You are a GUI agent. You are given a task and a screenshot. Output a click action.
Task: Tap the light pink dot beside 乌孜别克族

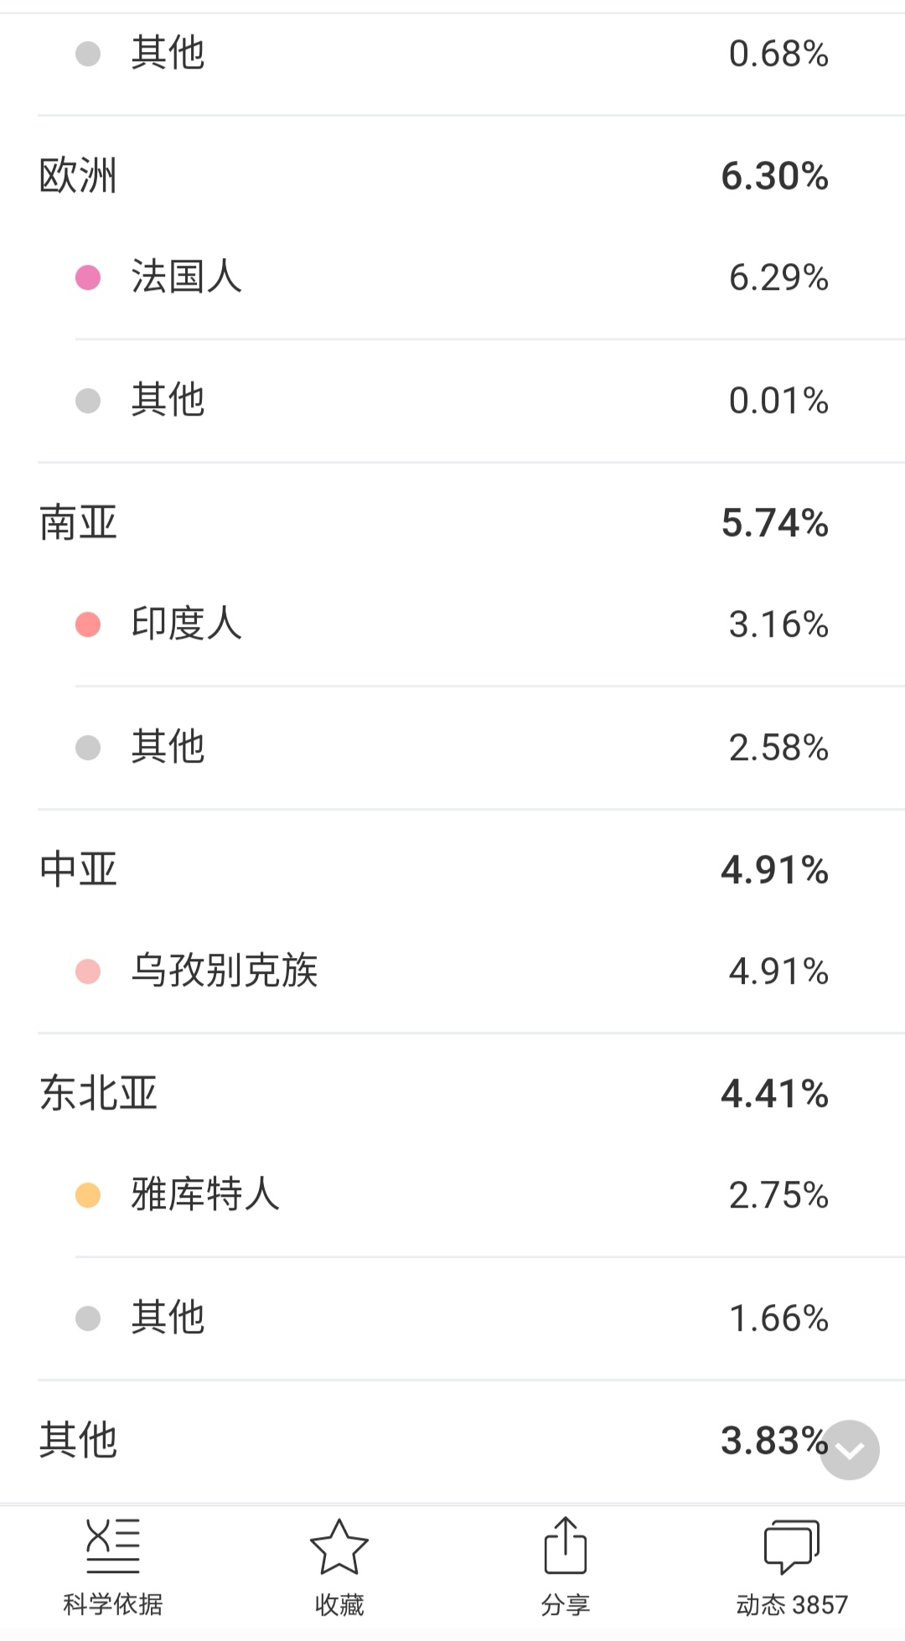(x=88, y=971)
